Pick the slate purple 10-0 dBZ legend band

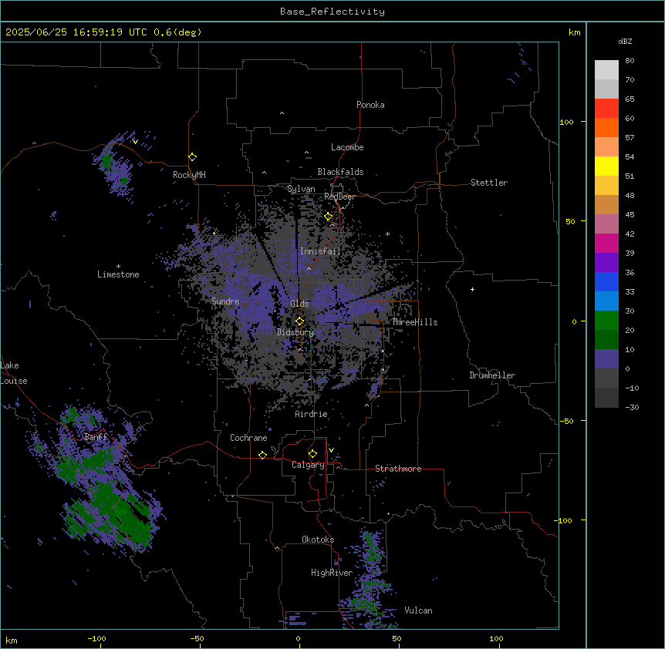(x=606, y=359)
